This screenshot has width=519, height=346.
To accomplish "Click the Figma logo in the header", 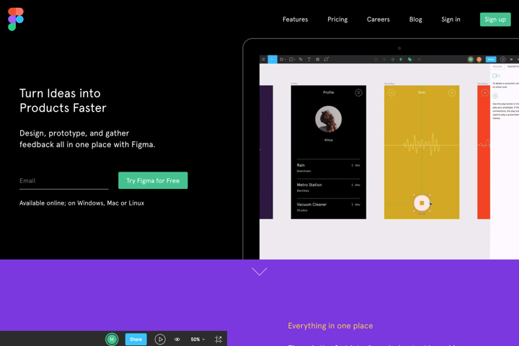I will (16, 19).
